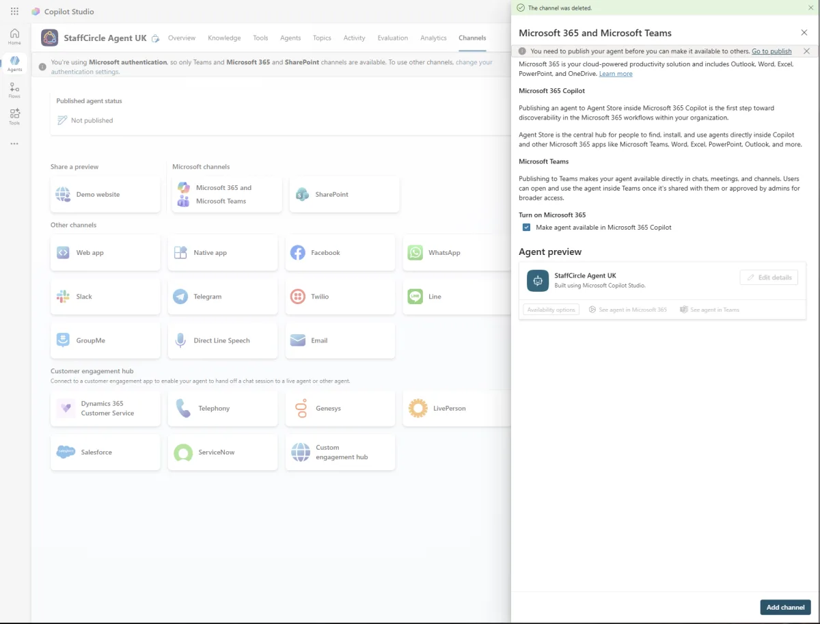Select the Facebook channel
This screenshot has width=820, height=624.
[340, 252]
